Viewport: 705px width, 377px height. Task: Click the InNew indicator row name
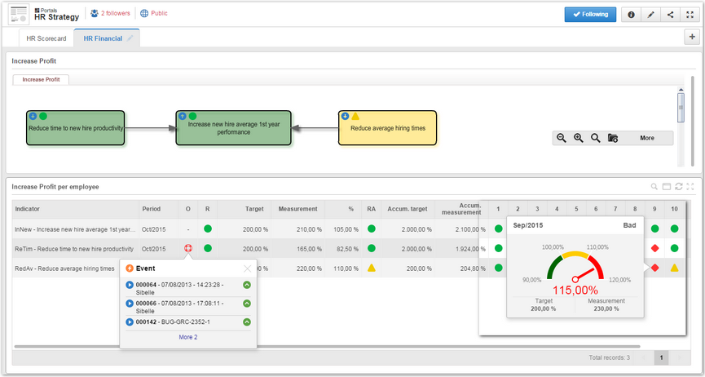[x=75, y=229]
